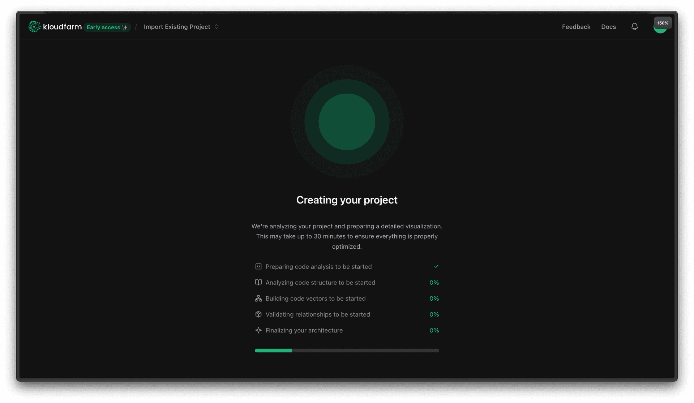Screen dimensions: 694x403
Task: Click the book icon beside Analyzing code structure
Action: 258,282
